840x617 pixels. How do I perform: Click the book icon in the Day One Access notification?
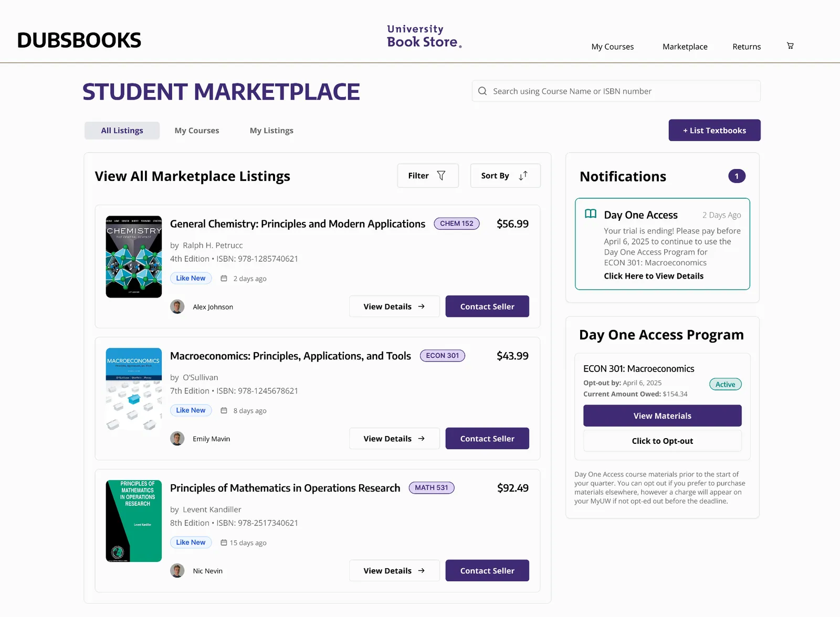pyautogui.click(x=591, y=214)
